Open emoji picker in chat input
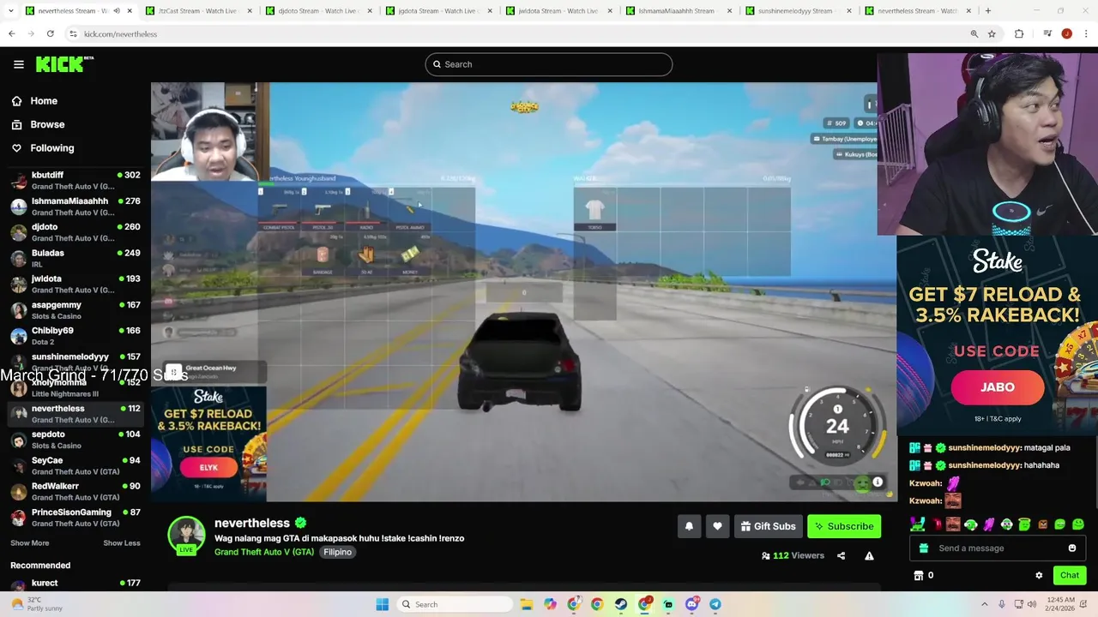Image resolution: width=1098 pixels, height=617 pixels. (x=1072, y=548)
